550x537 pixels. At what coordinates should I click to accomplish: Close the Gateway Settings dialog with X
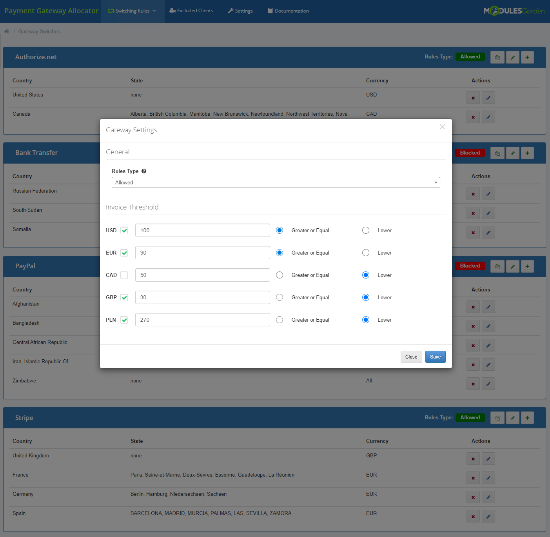(x=442, y=127)
